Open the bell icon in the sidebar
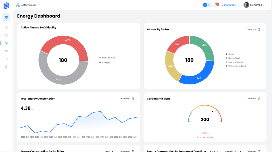 click(6, 66)
